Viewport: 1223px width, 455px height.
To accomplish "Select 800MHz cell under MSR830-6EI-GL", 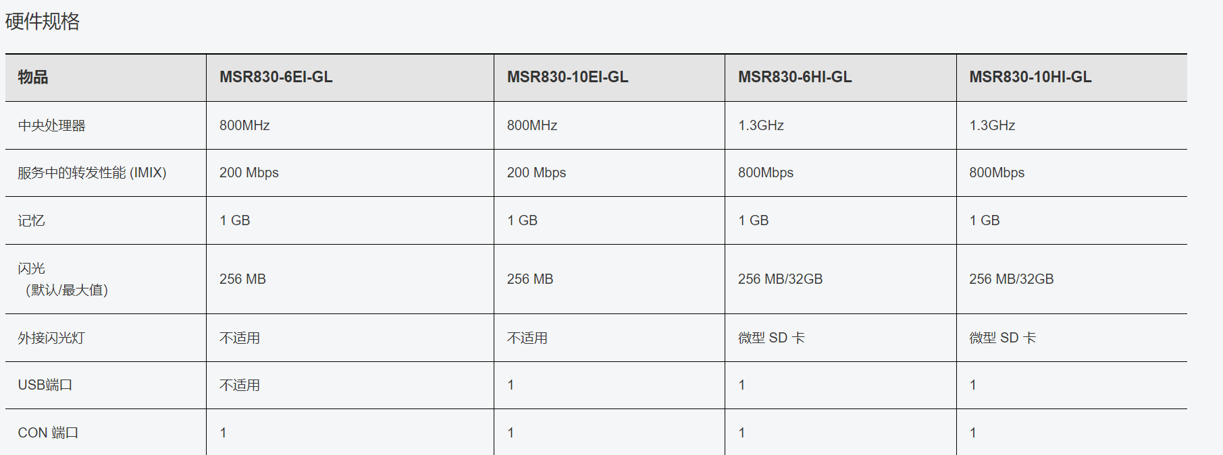I will point(244,126).
